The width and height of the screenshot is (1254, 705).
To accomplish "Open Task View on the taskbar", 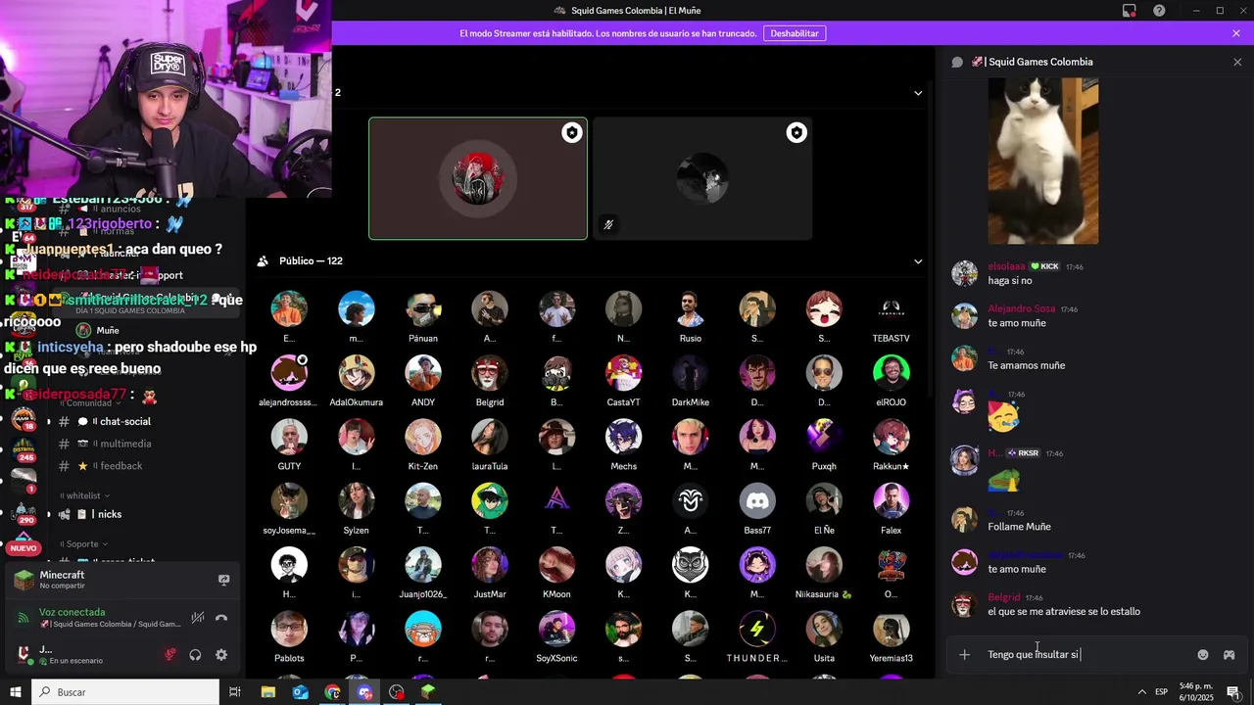I will click(x=235, y=692).
